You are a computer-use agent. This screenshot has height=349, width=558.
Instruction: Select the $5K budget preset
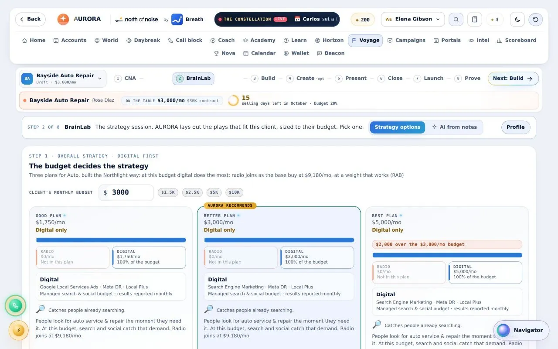[x=214, y=192]
